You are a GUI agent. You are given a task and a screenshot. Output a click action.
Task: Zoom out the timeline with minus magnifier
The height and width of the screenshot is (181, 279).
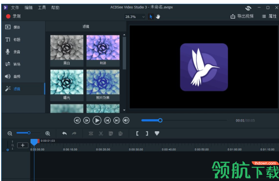pos(10,133)
